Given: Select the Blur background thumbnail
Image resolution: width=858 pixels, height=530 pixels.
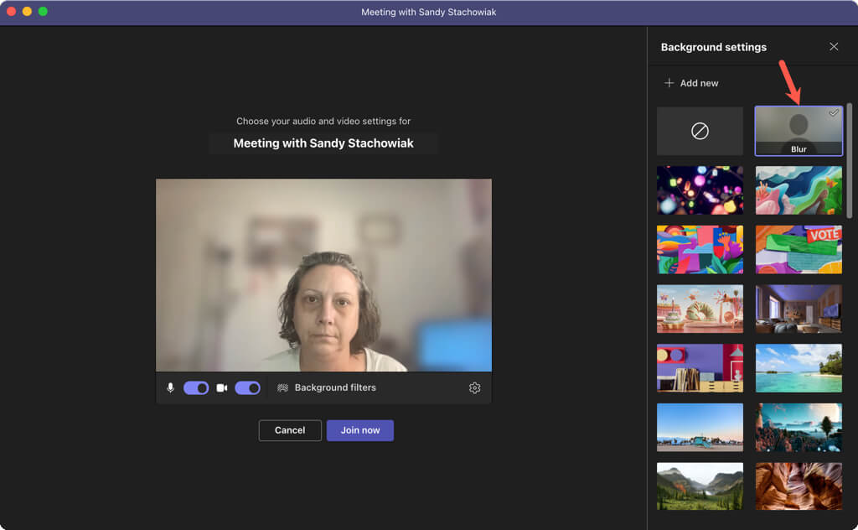Looking at the screenshot, I should [799, 131].
